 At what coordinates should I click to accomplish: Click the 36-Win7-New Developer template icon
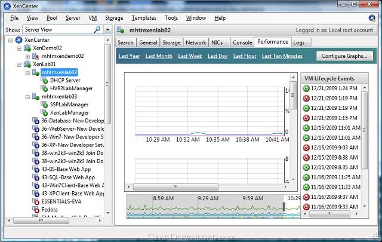(36, 137)
